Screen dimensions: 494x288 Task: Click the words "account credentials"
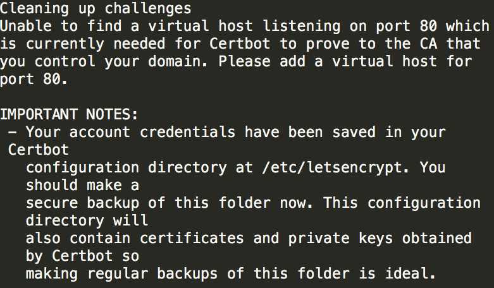[151, 133]
